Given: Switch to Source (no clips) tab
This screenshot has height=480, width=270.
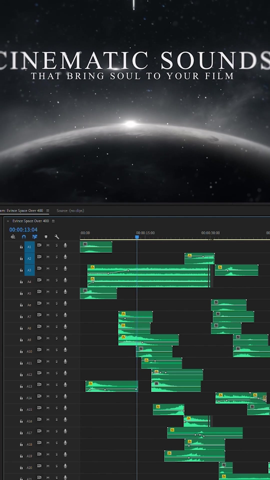Looking at the screenshot, I should click(70, 211).
